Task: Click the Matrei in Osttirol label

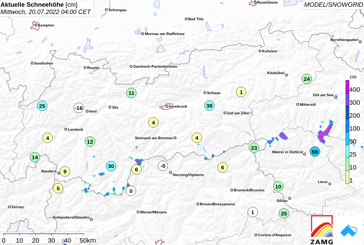Action: point(288,152)
